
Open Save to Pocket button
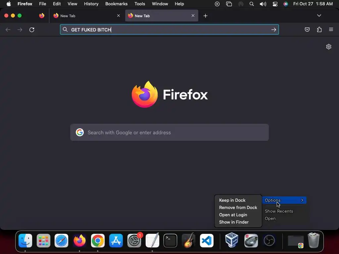[307, 29]
